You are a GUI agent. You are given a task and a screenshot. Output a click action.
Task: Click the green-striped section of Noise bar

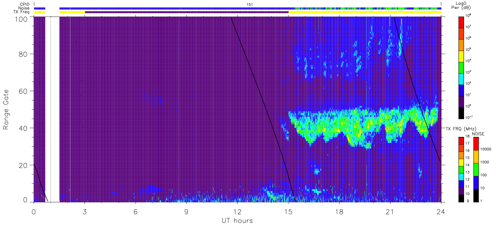[x=368, y=8]
